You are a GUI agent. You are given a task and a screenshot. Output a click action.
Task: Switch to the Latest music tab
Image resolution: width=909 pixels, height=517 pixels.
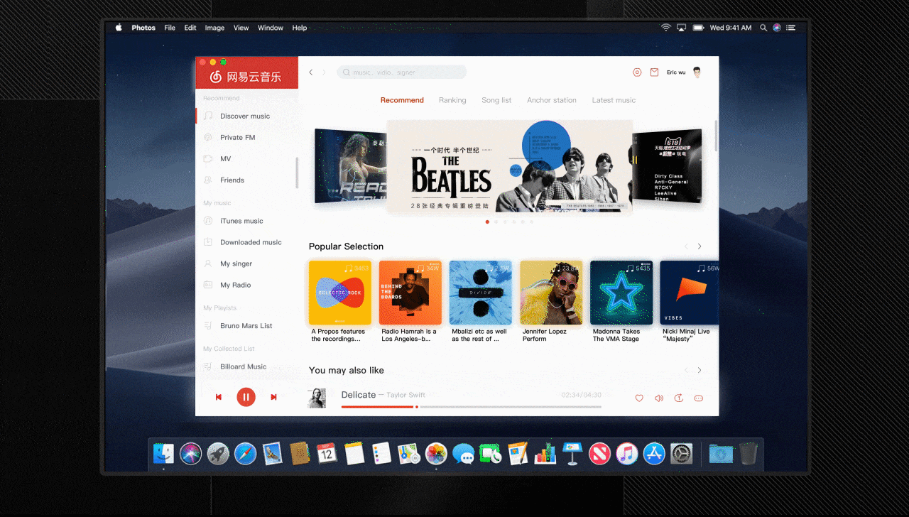point(614,100)
